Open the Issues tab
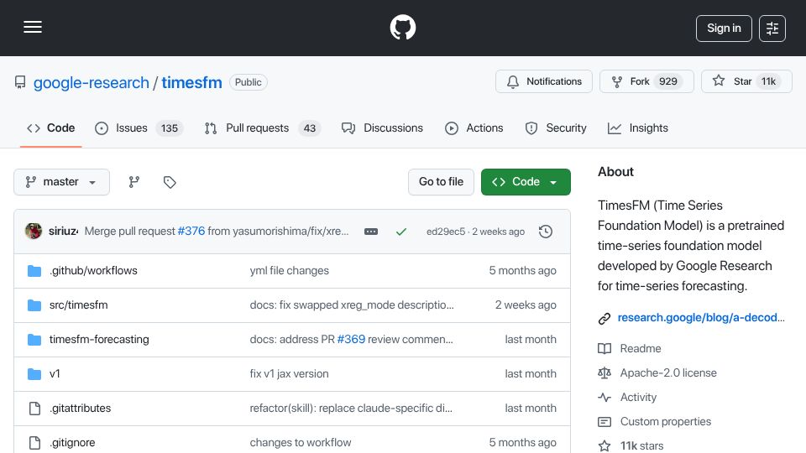Viewport: 806px width, 453px height. [x=139, y=128]
